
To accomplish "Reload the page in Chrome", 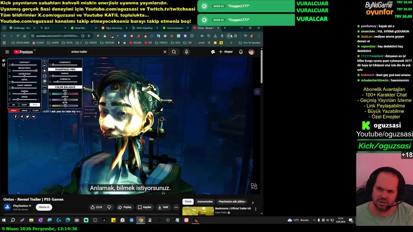I will (x=18, y=36).
